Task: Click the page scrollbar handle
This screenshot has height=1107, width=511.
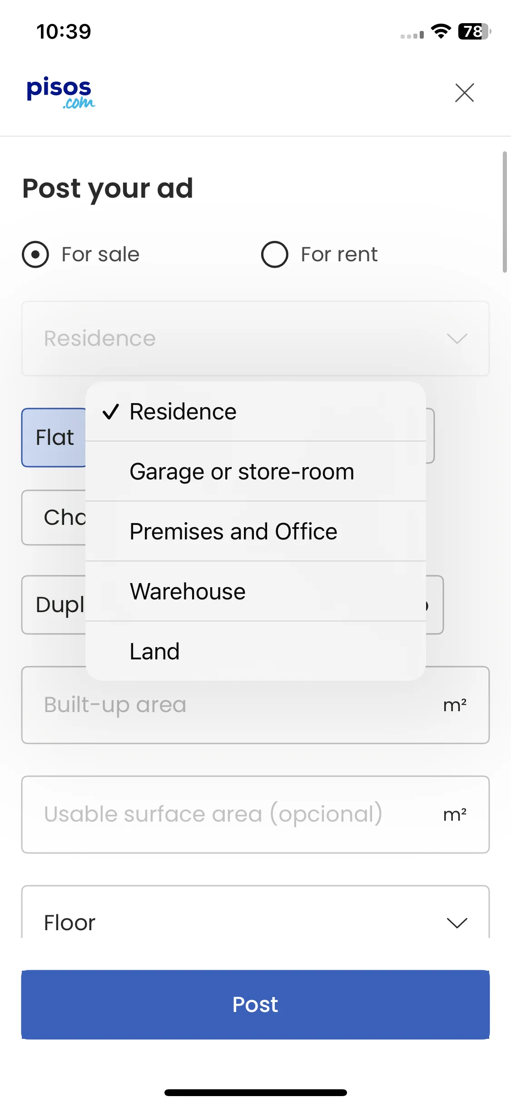Action: point(505,212)
